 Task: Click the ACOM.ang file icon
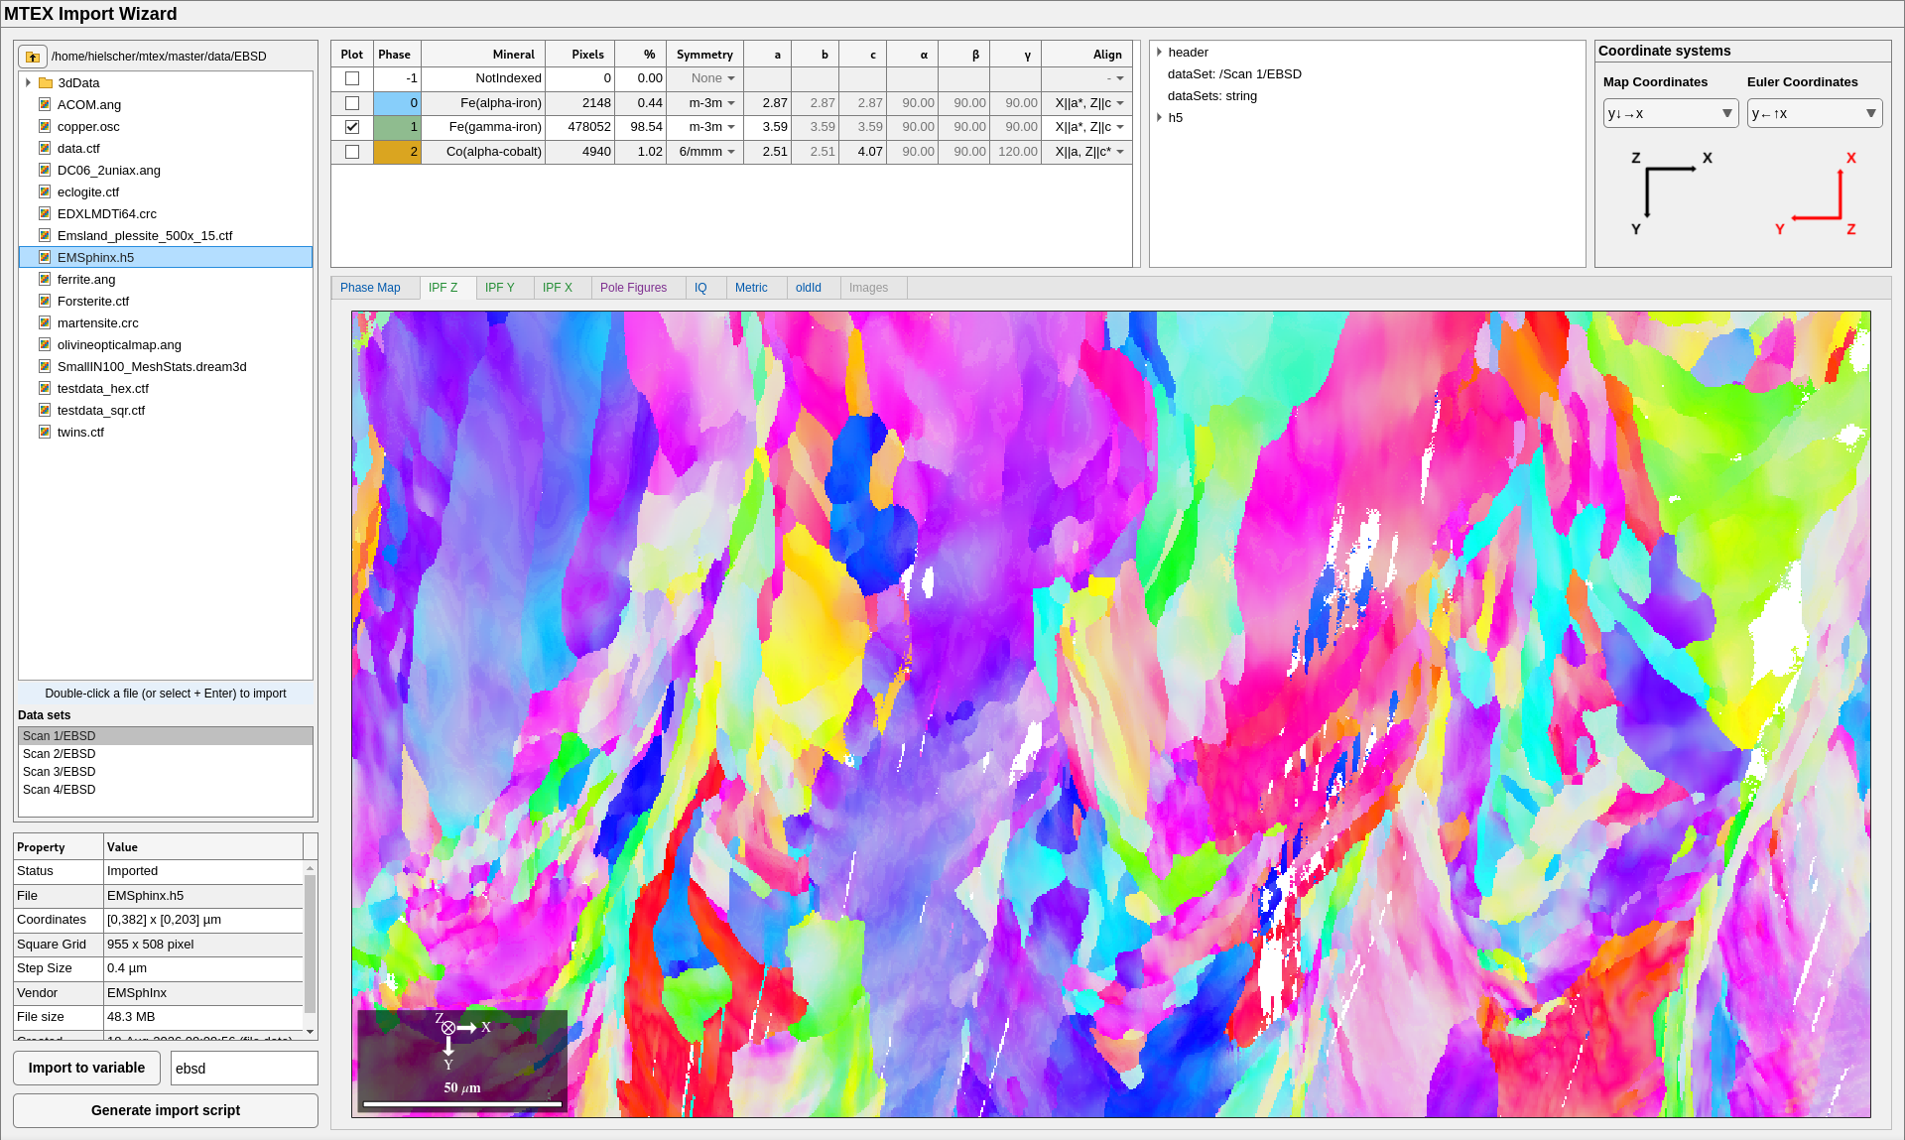45,105
